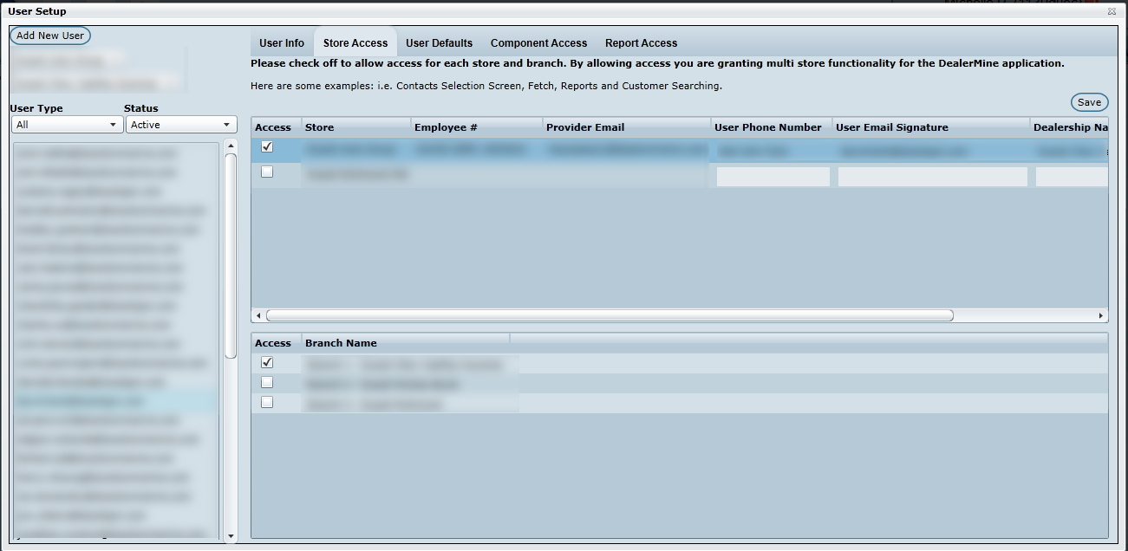The height and width of the screenshot is (551, 1128).
Task: Click the store grid scroll right arrow
Action: click(1101, 316)
